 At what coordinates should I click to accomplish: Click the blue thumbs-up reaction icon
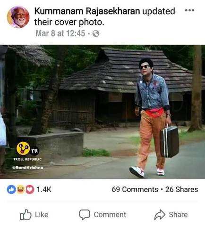coord(11,189)
